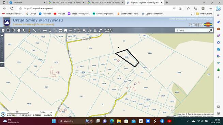This screenshot has height=125, width=223.
Task: Click the link chain toolbar icon
Action: coord(40,30)
